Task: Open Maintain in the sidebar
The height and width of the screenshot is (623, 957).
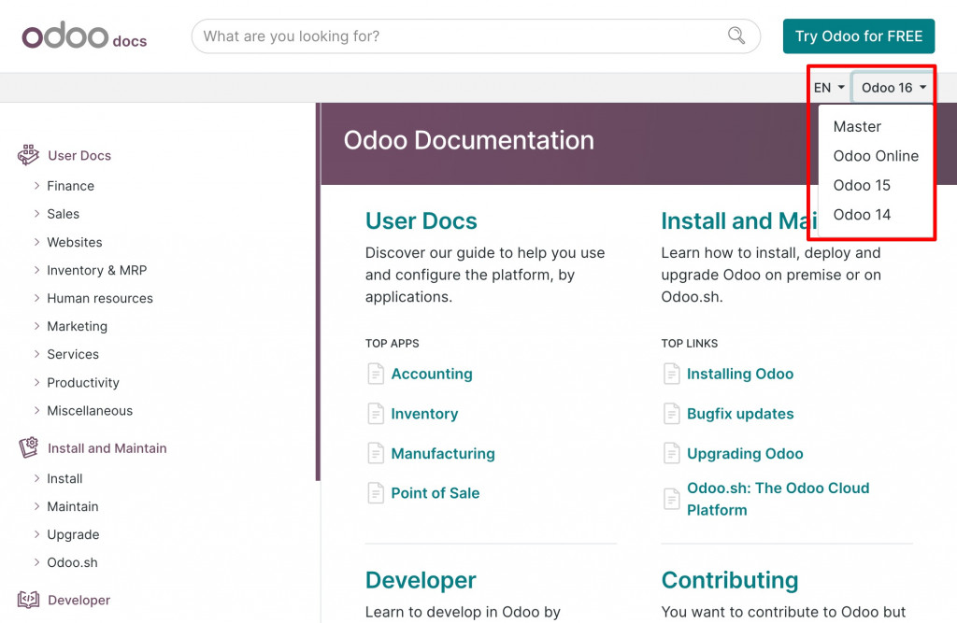Action: 73,506
